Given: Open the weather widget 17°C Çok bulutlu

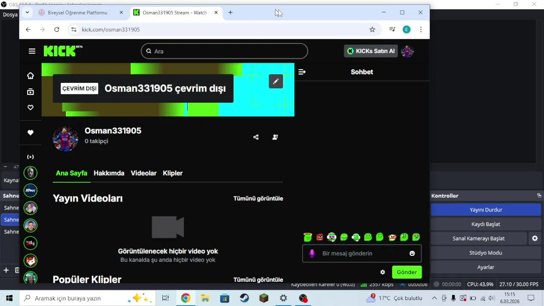Looking at the screenshot, I should (x=394, y=298).
